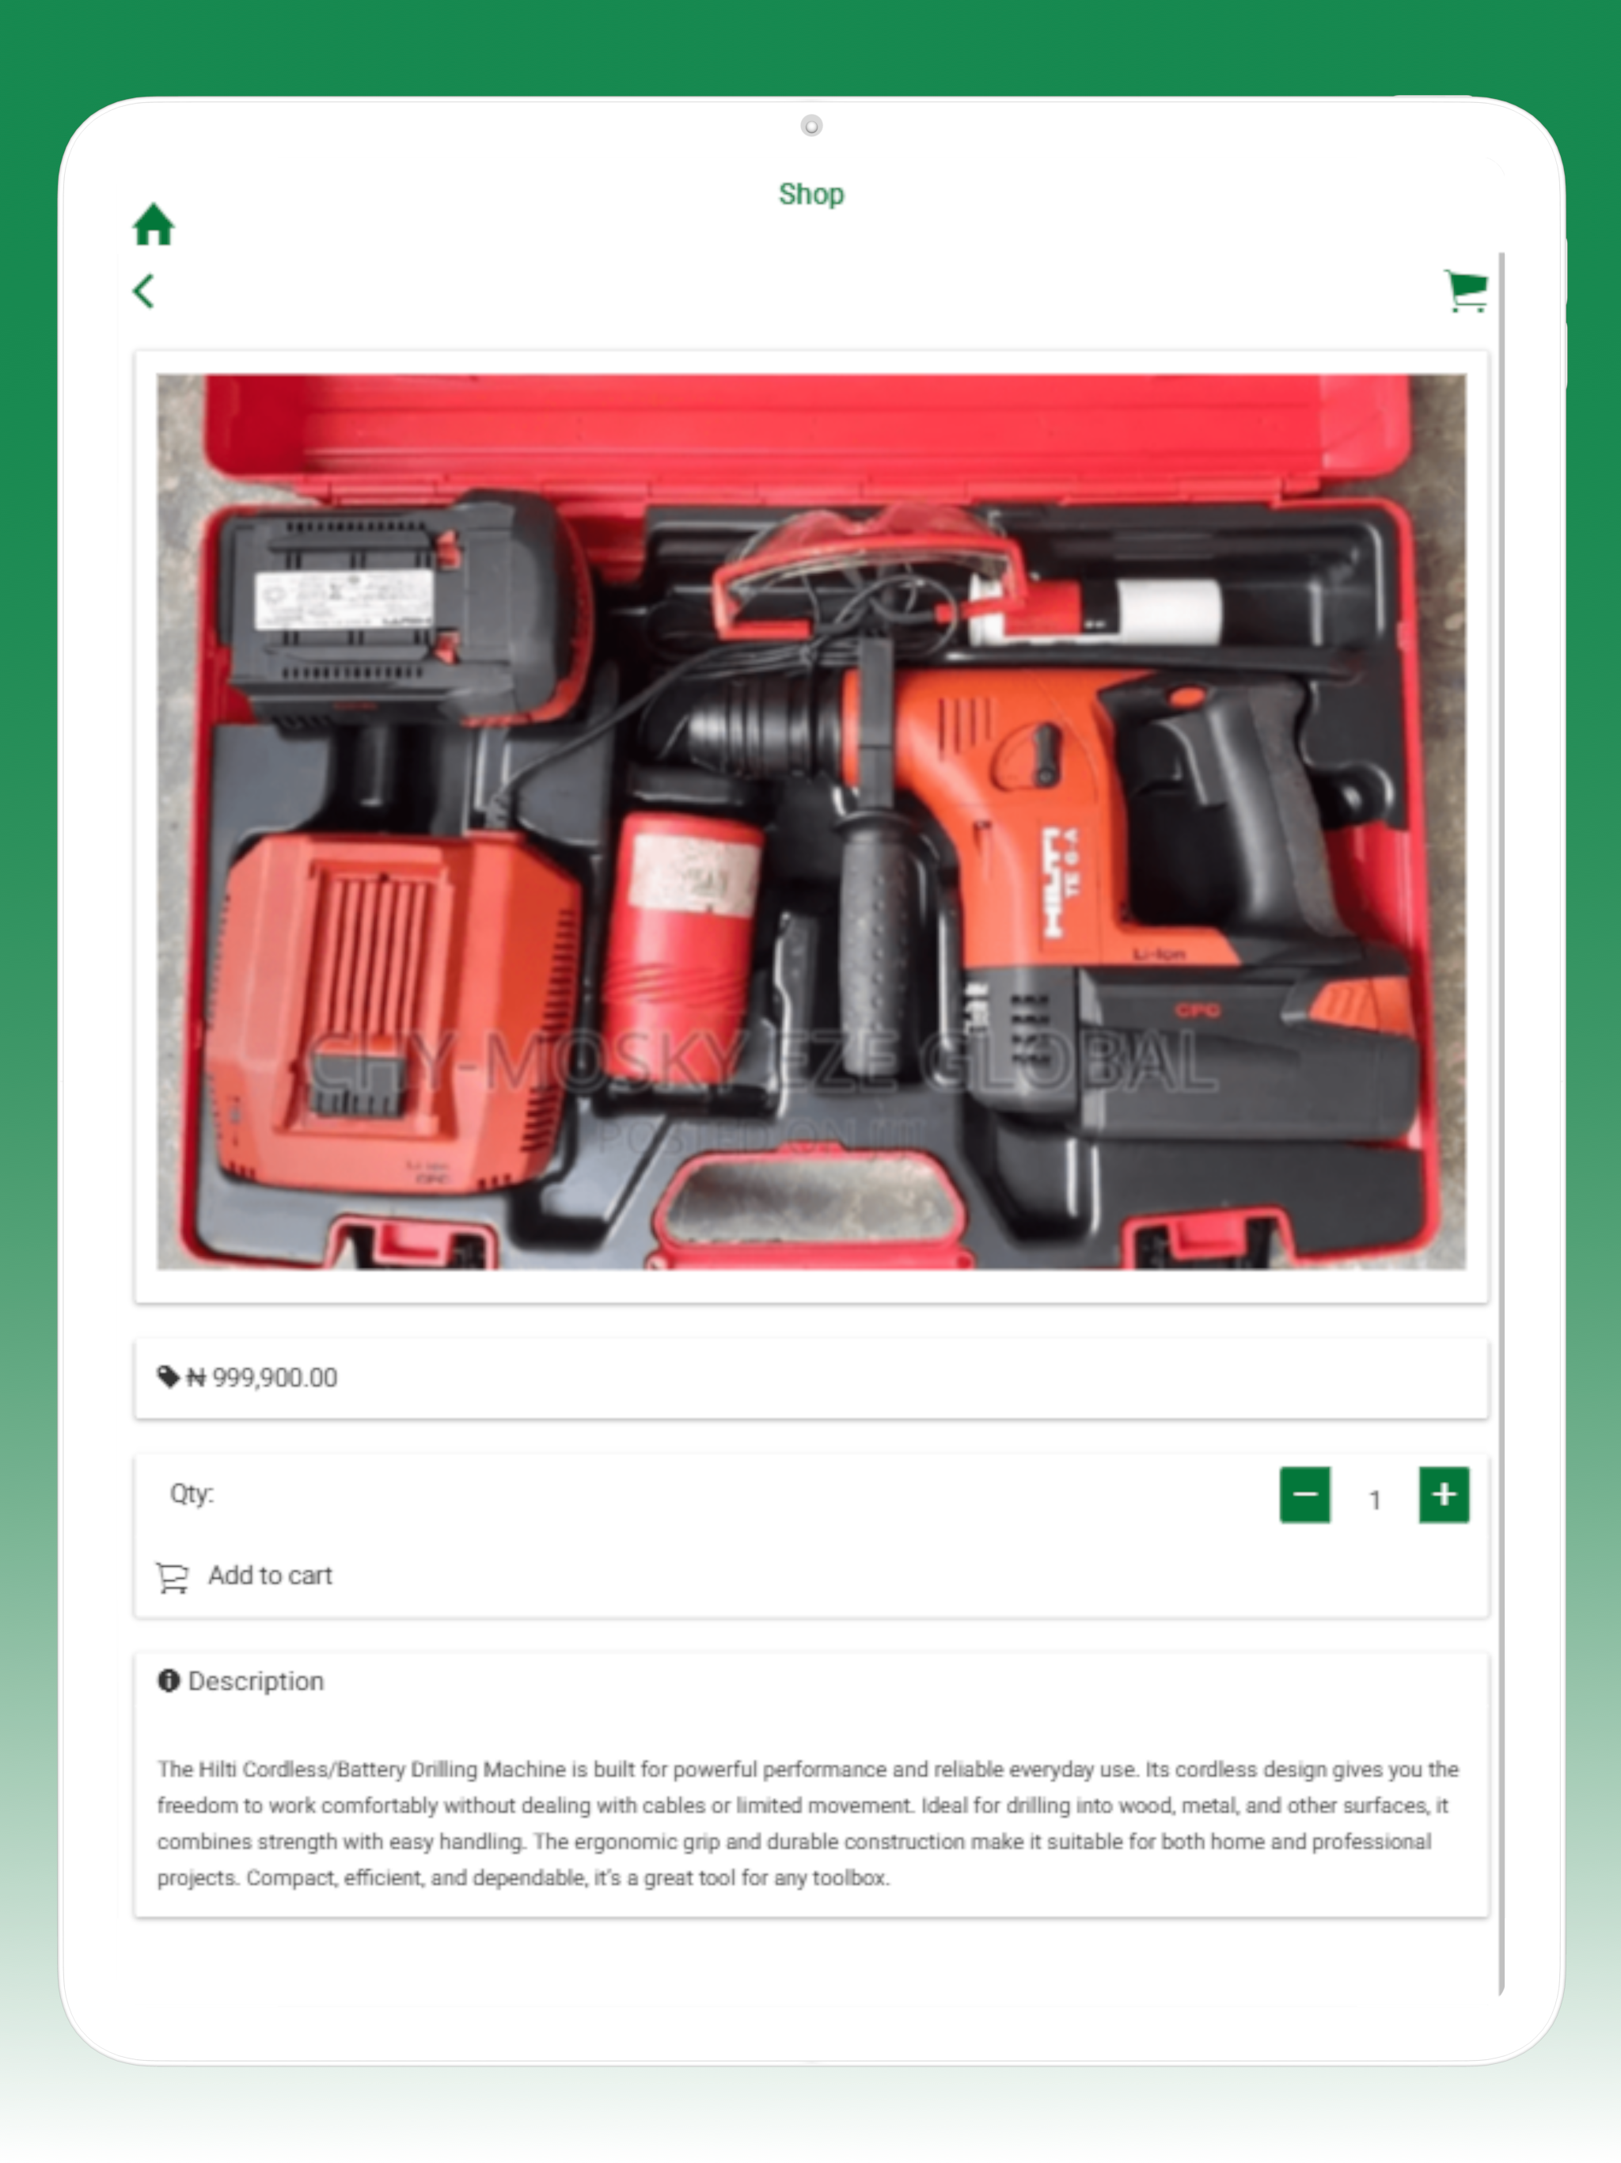The image size is (1621, 2163).
Task: Go to the home screen via house icon
Action: 154,224
